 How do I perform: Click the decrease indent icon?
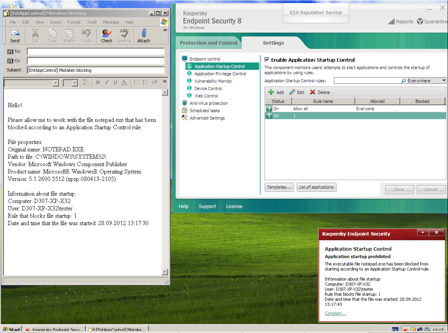coord(155,83)
